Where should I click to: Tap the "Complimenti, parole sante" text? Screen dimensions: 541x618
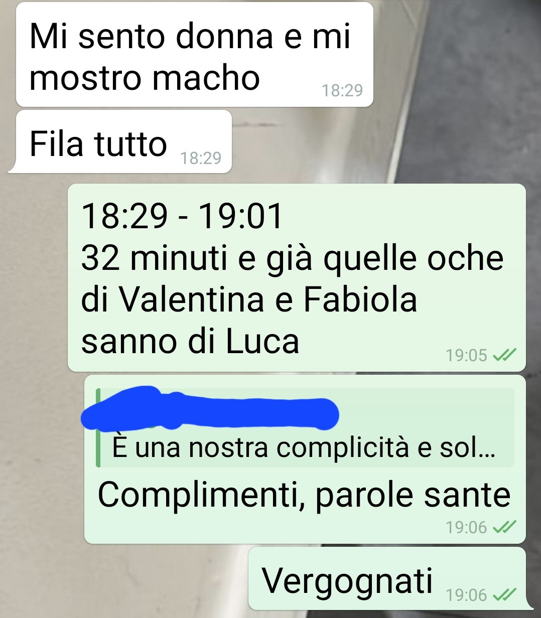[304, 495]
